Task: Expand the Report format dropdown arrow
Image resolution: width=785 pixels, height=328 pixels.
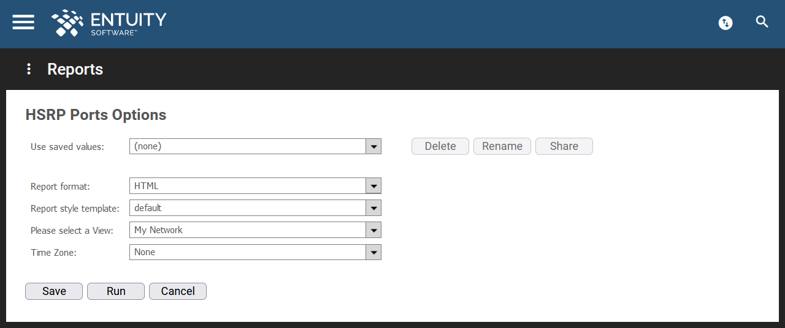Action: click(373, 186)
